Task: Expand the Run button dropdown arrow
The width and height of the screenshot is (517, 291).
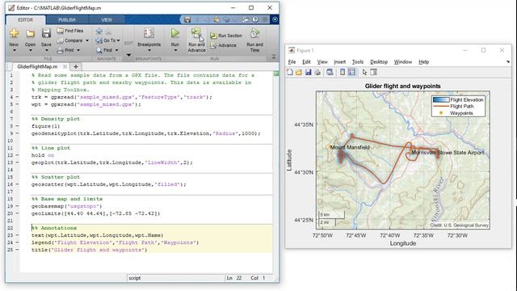Action: (x=175, y=50)
